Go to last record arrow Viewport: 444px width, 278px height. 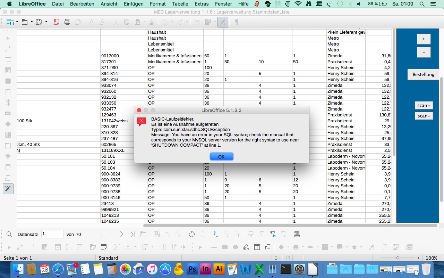click(x=133, y=234)
